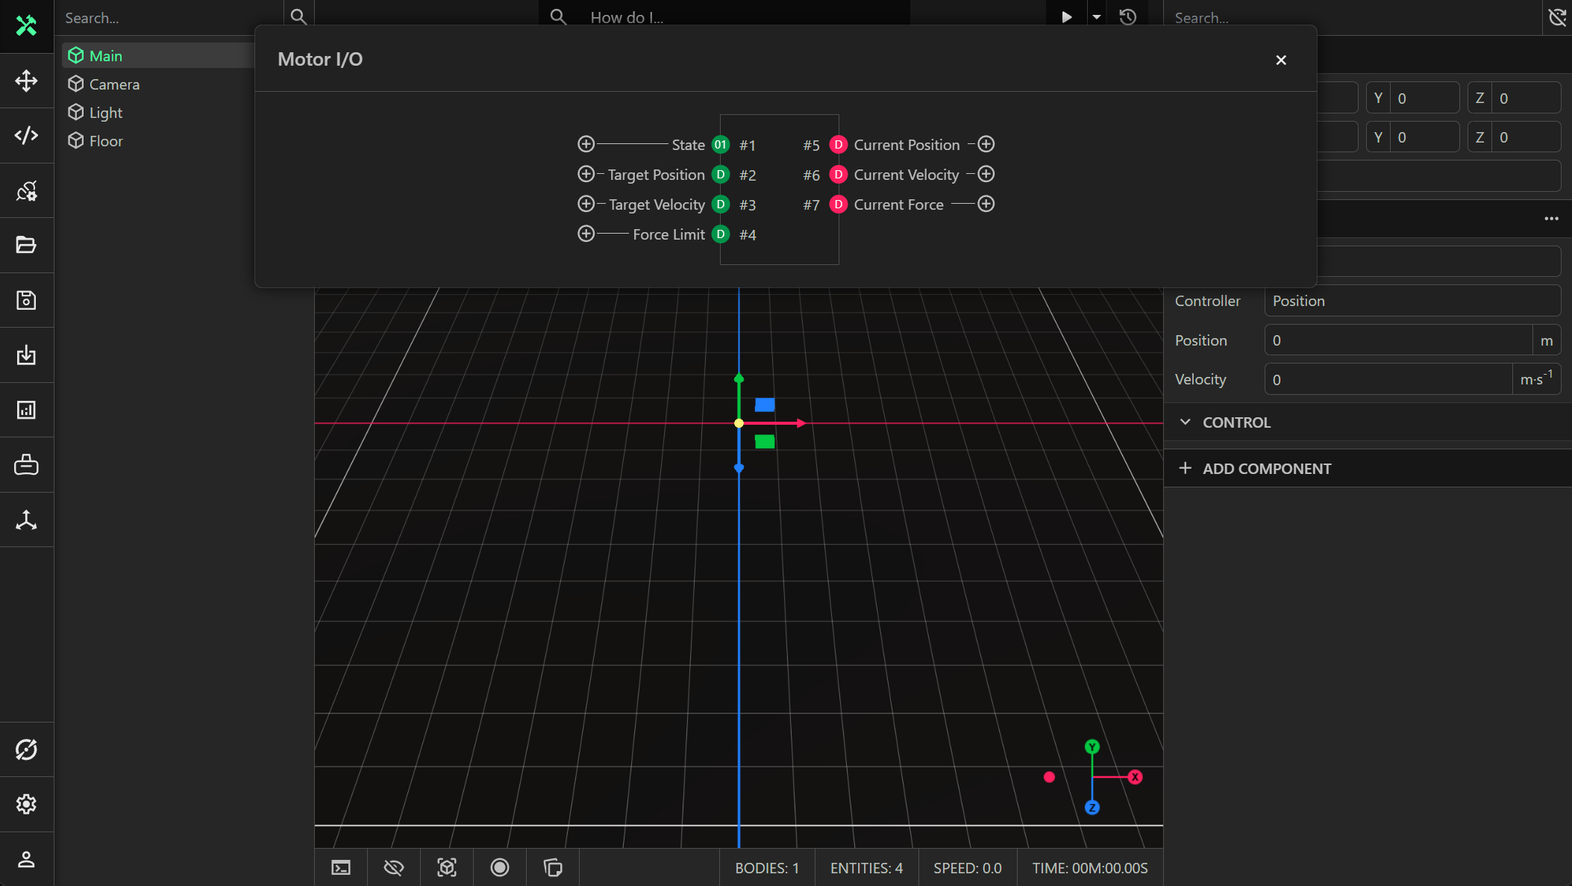Select the Move/Transform tool in sidebar

pyautogui.click(x=27, y=81)
